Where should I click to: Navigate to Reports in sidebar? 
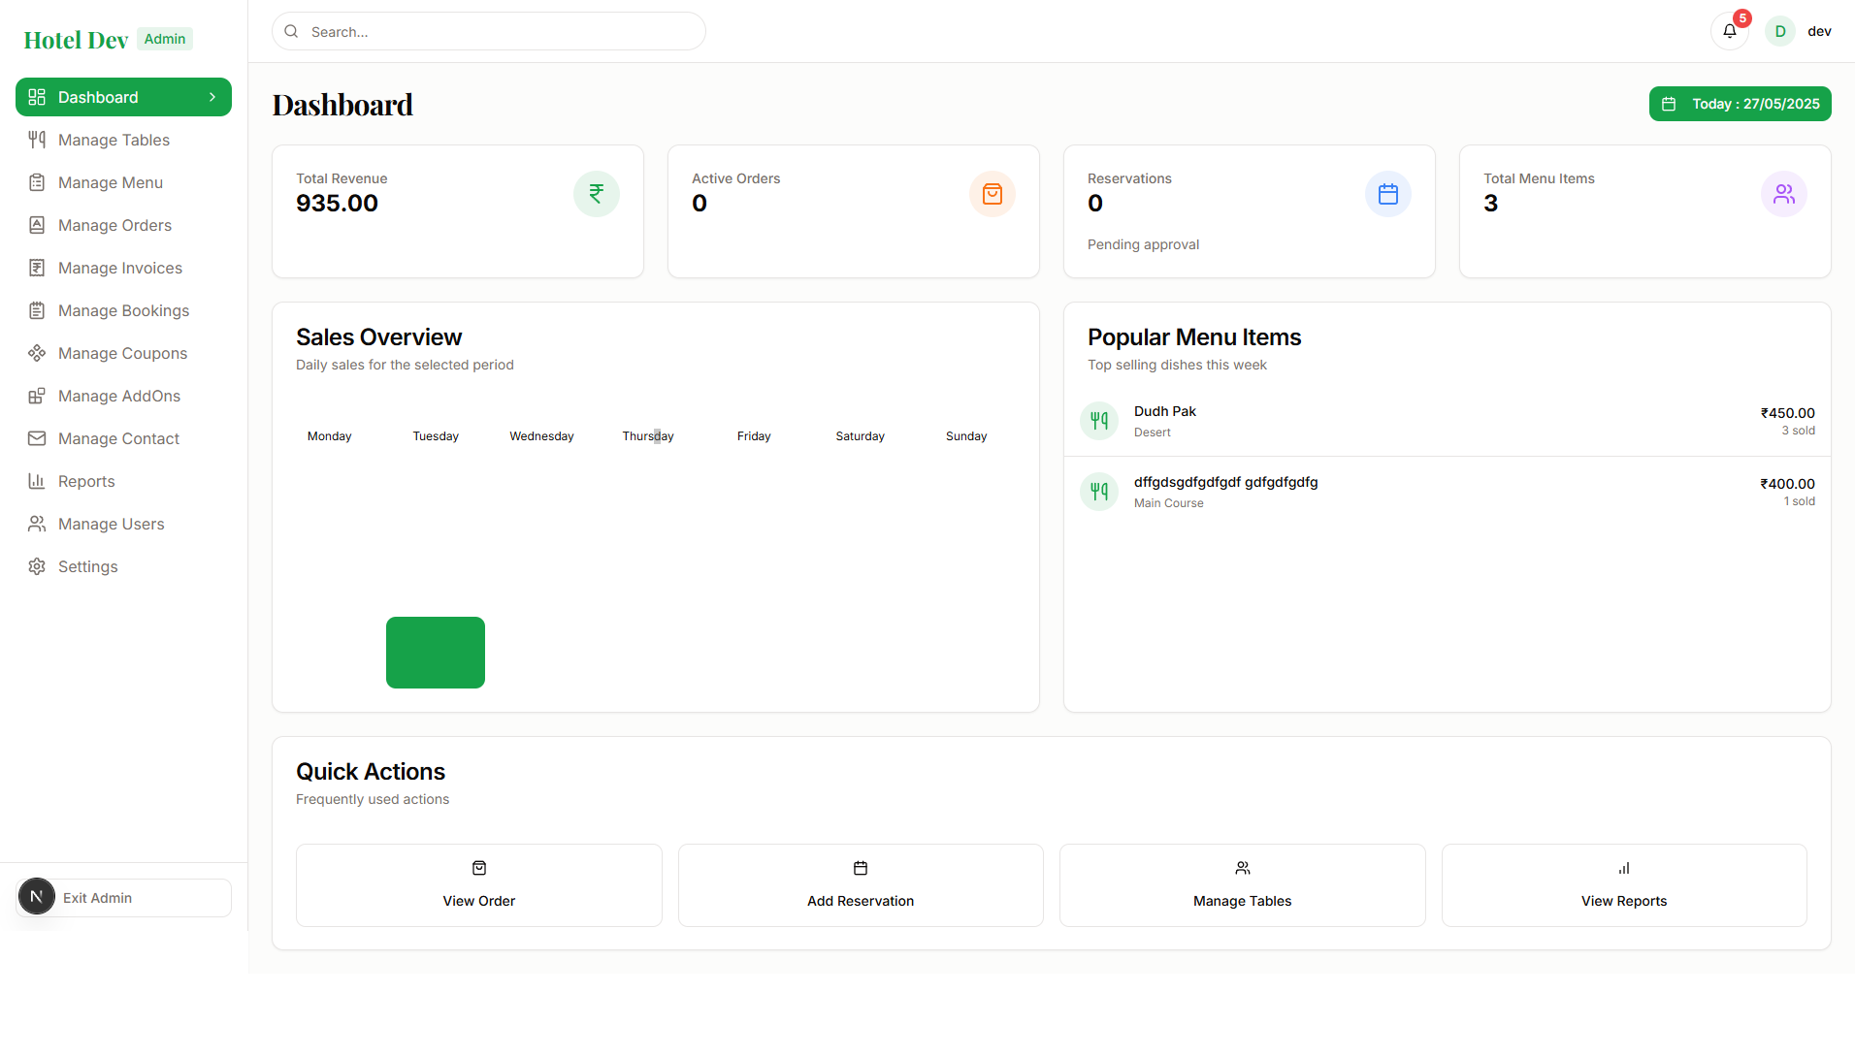point(86,481)
